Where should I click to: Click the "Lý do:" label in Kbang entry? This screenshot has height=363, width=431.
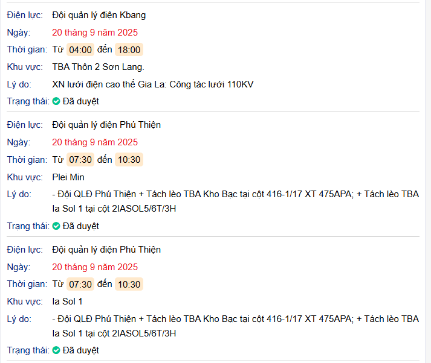[x=19, y=84]
